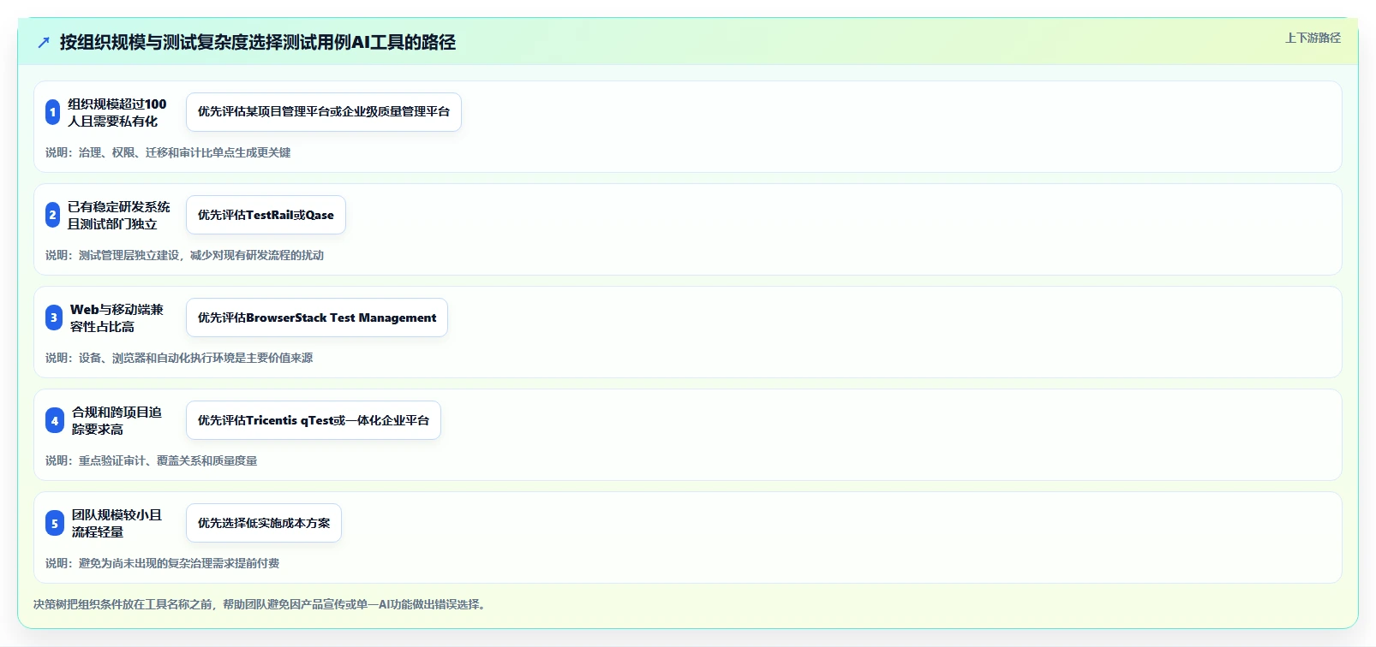The image size is (1376, 647).
Task: Click condition text Web与移动端兼容性占比高
Action: [117, 318]
